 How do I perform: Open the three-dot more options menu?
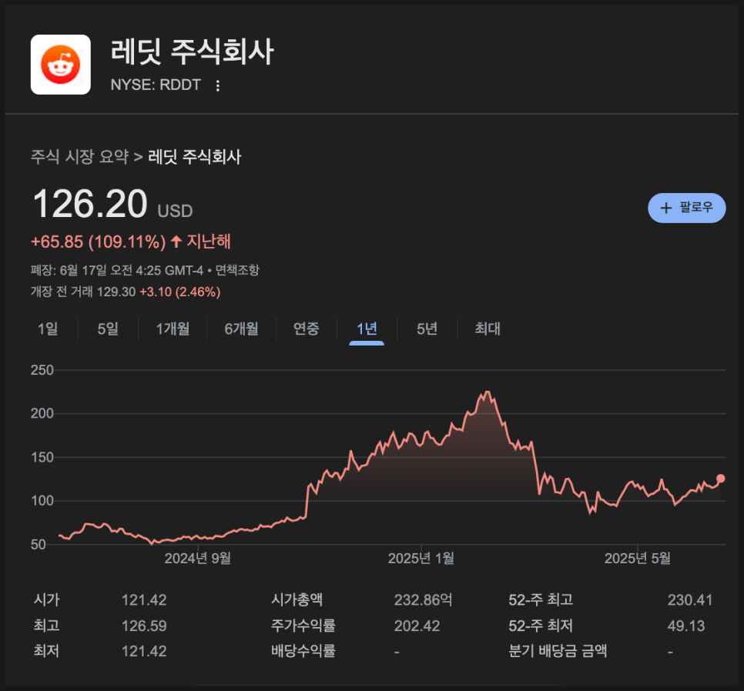tap(217, 85)
